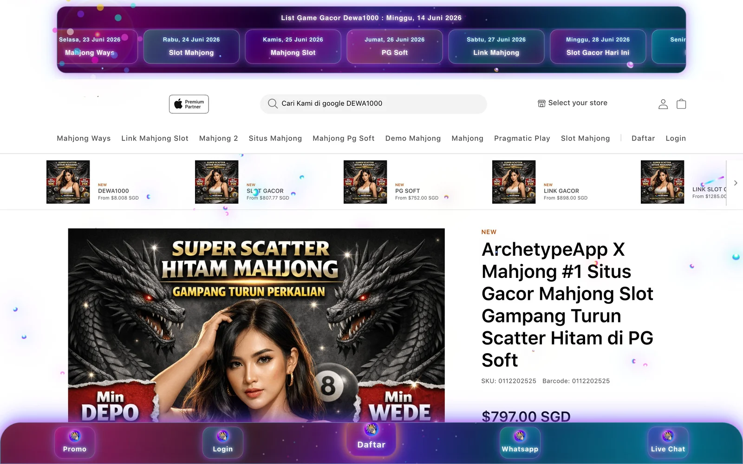743x464 pixels.
Task: Click price From $898.00 SGD
Action: pyautogui.click(x=566, y=198)
